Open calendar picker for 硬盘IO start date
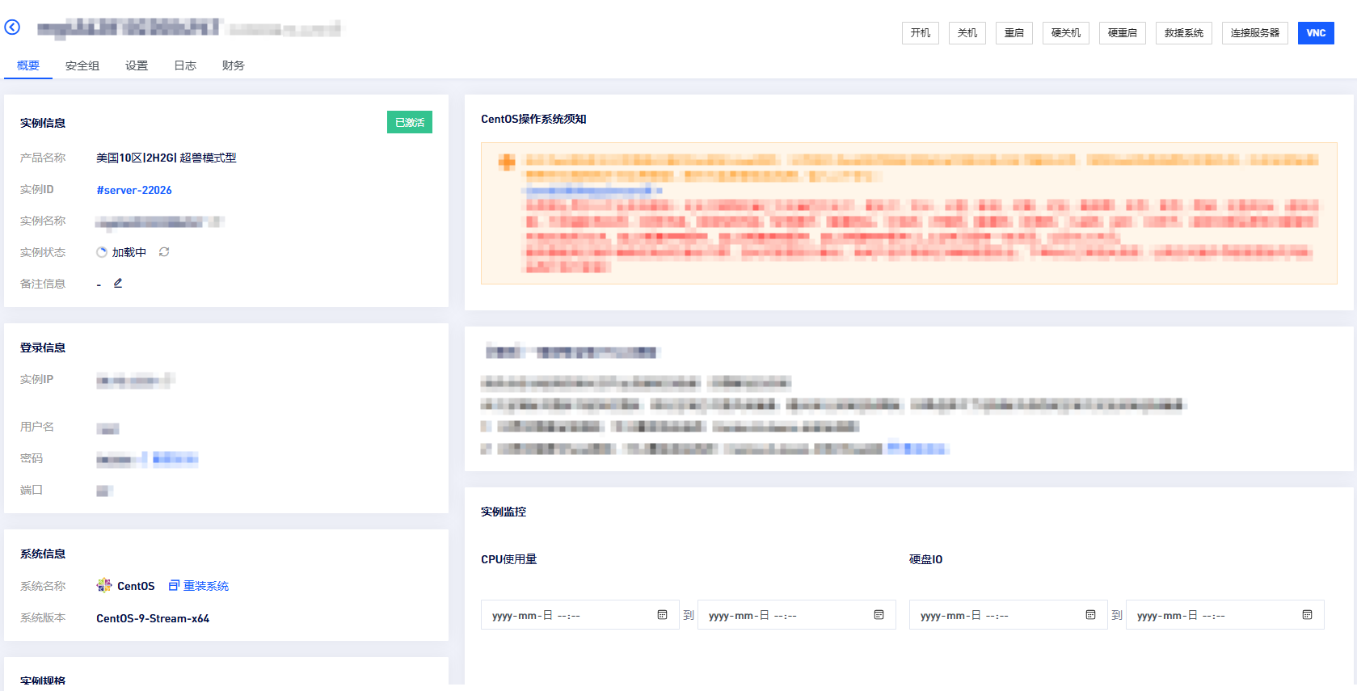 (1090, 615)
